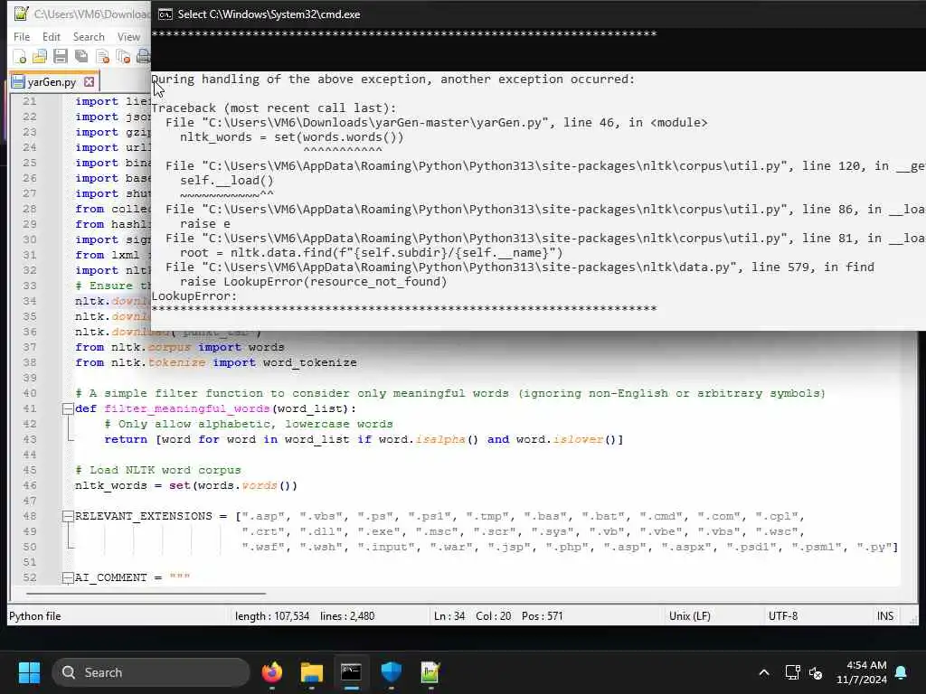Collapse the RELEVANT_EXTENSIONS fold at line 48
Screen dimensions: 926x694
pyautogui.click(x=68, y=516)
